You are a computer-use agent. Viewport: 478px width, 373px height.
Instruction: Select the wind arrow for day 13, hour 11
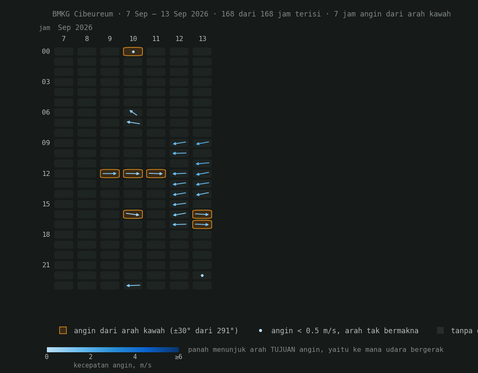[x=202, y=164]
